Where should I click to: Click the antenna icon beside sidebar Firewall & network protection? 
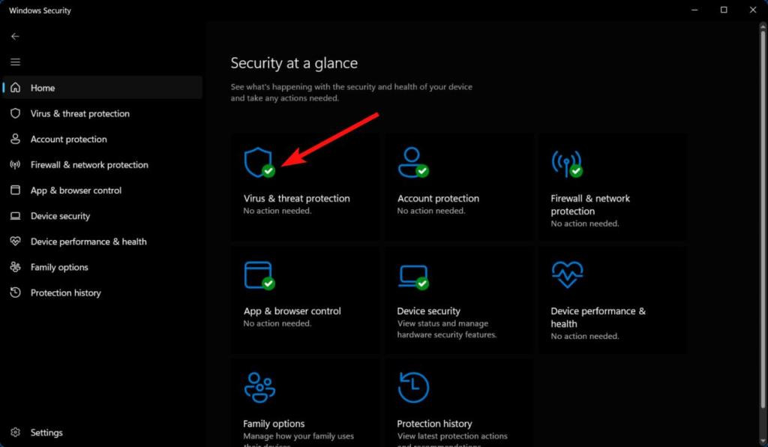(16, 164)
